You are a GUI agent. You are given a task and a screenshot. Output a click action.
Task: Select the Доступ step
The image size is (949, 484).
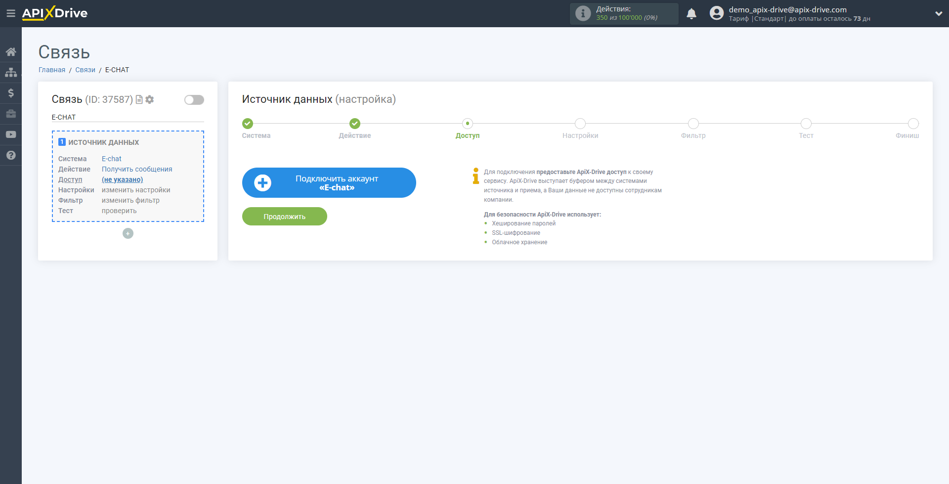468,124
